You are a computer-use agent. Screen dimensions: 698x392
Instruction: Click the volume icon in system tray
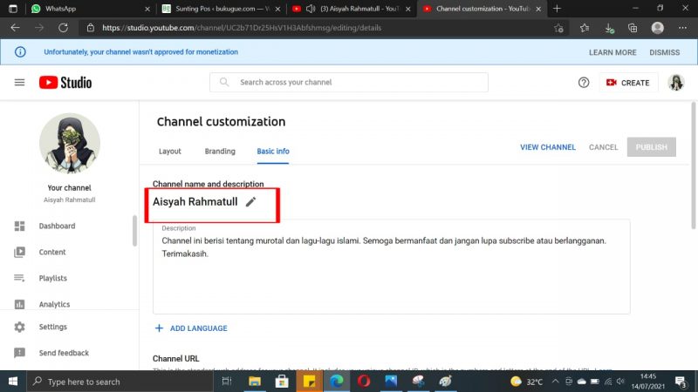621,382
